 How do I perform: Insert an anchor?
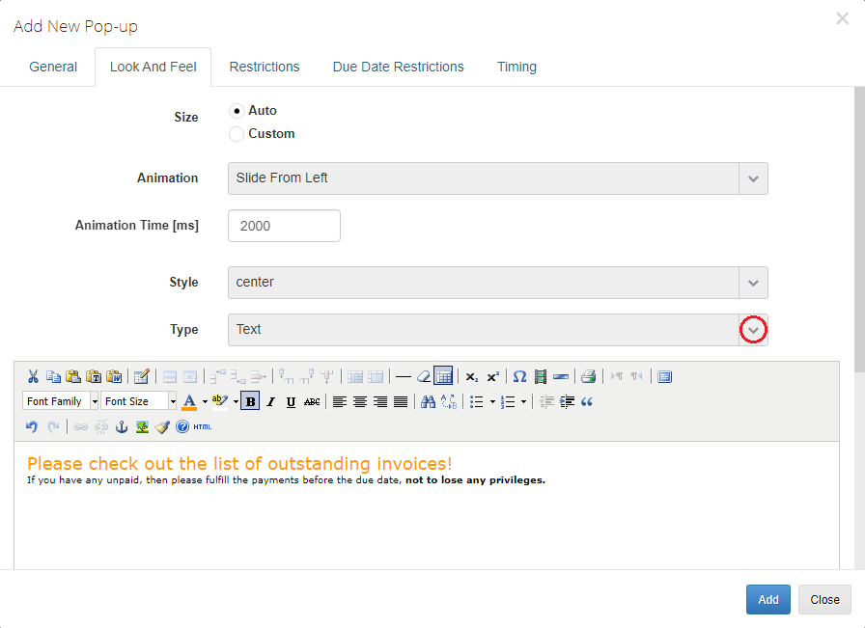122,426
